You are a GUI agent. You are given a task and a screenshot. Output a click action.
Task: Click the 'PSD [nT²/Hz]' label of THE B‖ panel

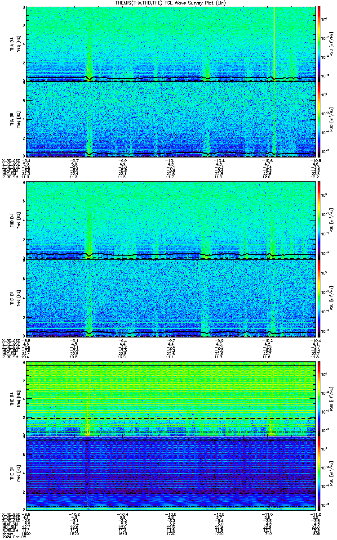point(331,474)
